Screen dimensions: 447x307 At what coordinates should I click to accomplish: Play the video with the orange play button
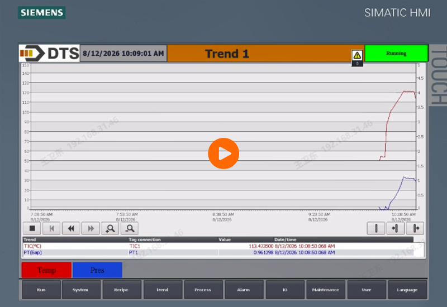[223, 153]
